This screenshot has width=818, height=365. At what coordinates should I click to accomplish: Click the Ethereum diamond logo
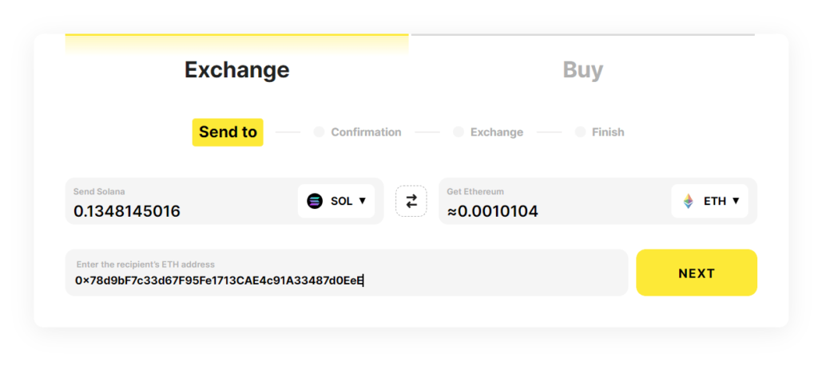point(688,201)
